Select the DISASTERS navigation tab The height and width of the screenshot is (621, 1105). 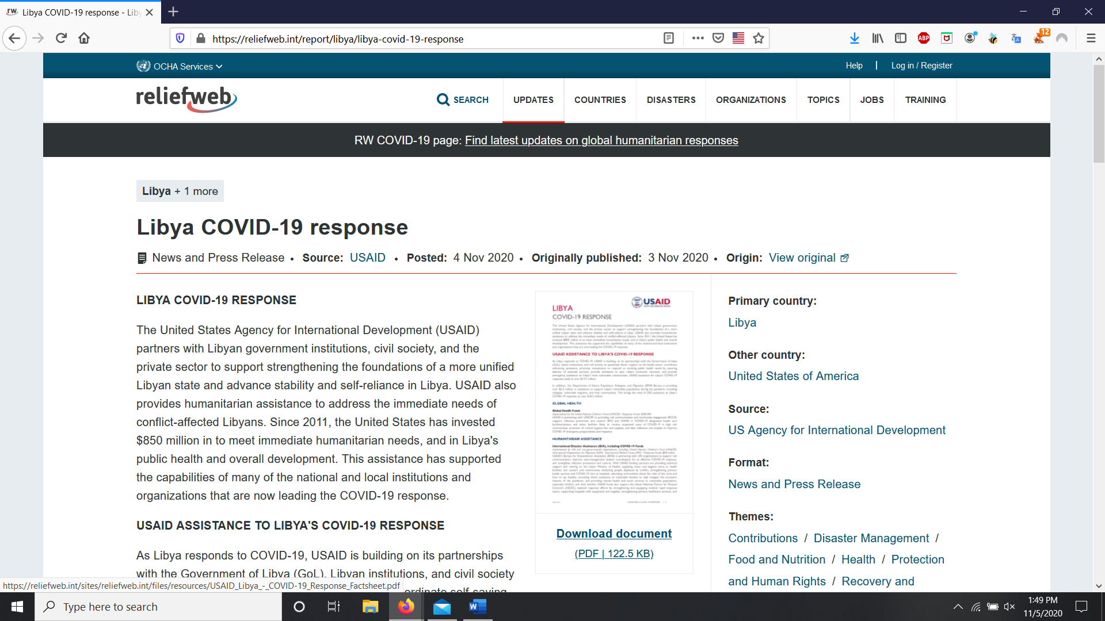pyautogui.click(x=671, y=100)
